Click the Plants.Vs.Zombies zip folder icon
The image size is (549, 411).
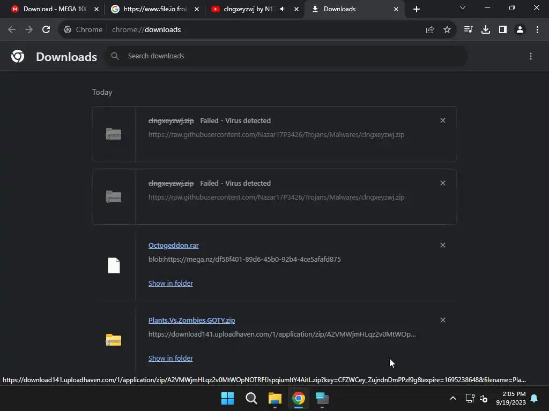coord(114,340)
